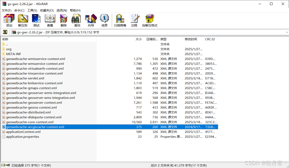Sort by 压缩后 column header
The width and height of the screenshot is (289, 168).
(151, 39)
